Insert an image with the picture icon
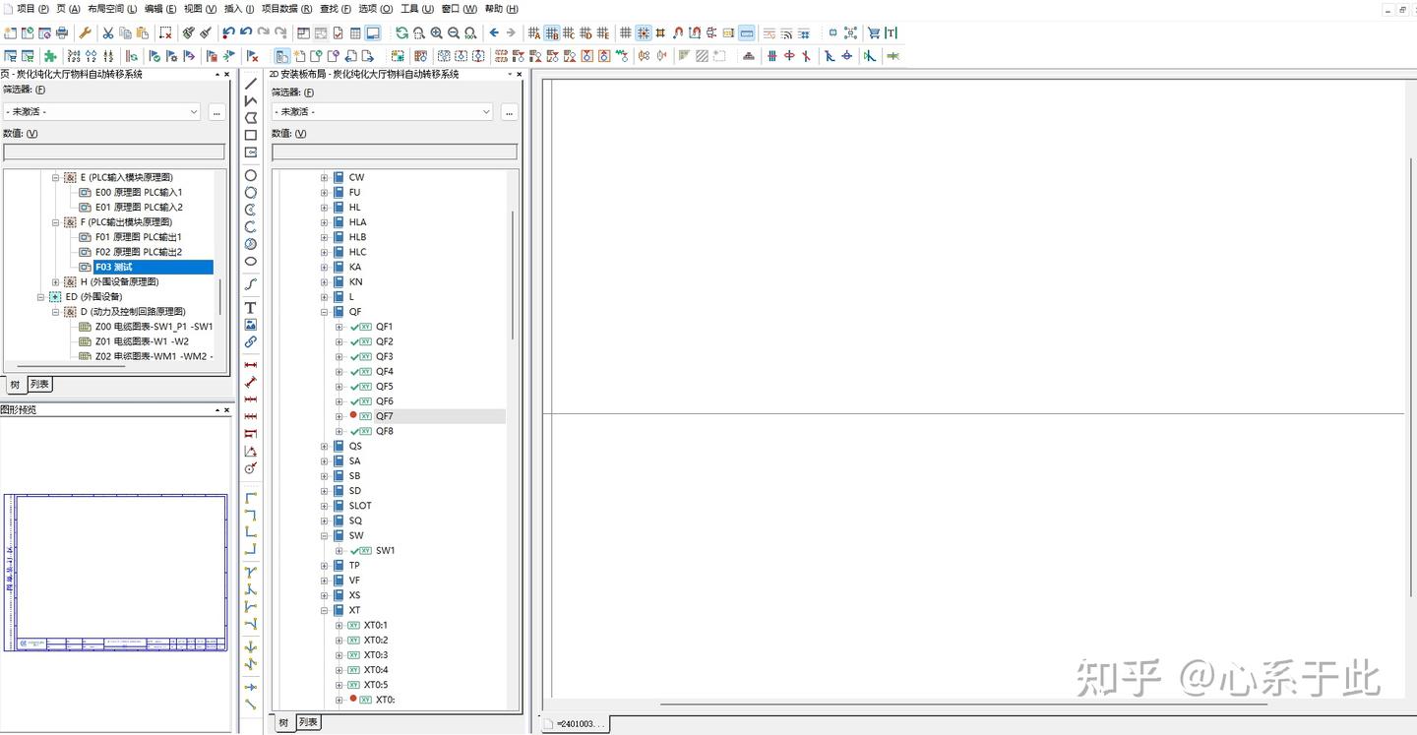 pyautogui.click(x=251, y=325)
